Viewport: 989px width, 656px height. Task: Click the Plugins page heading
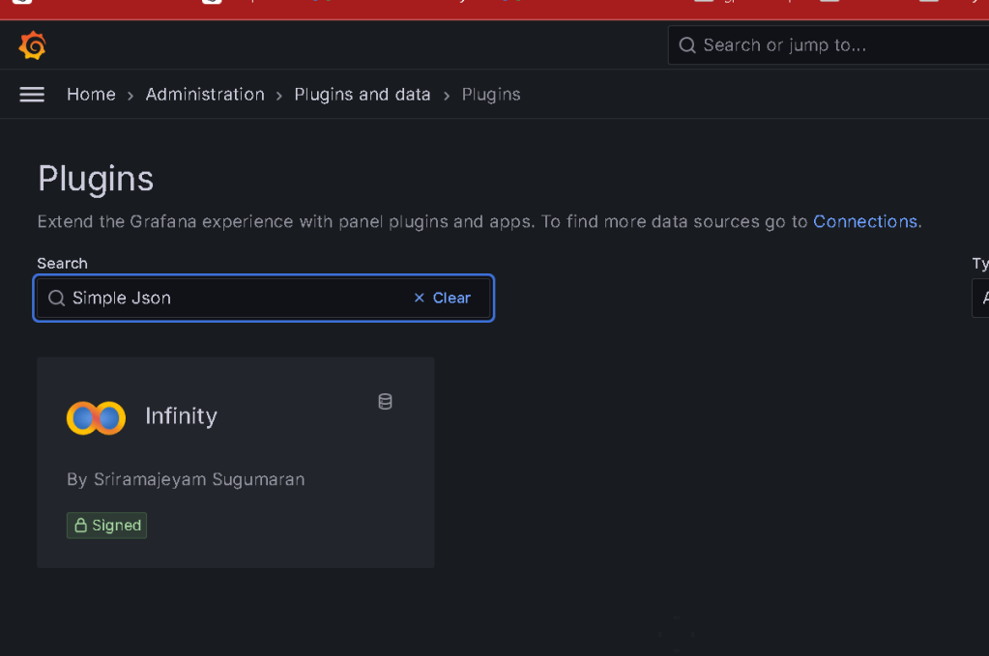(96, 179)
